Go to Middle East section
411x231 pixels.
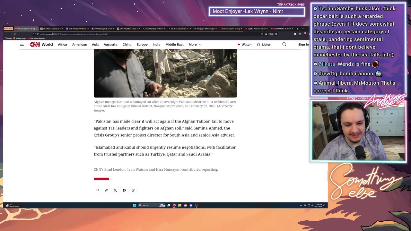pos(174,45)
